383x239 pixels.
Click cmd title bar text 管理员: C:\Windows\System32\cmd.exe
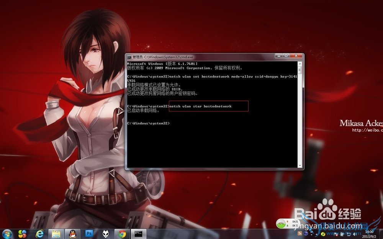[x=163, y=57]
